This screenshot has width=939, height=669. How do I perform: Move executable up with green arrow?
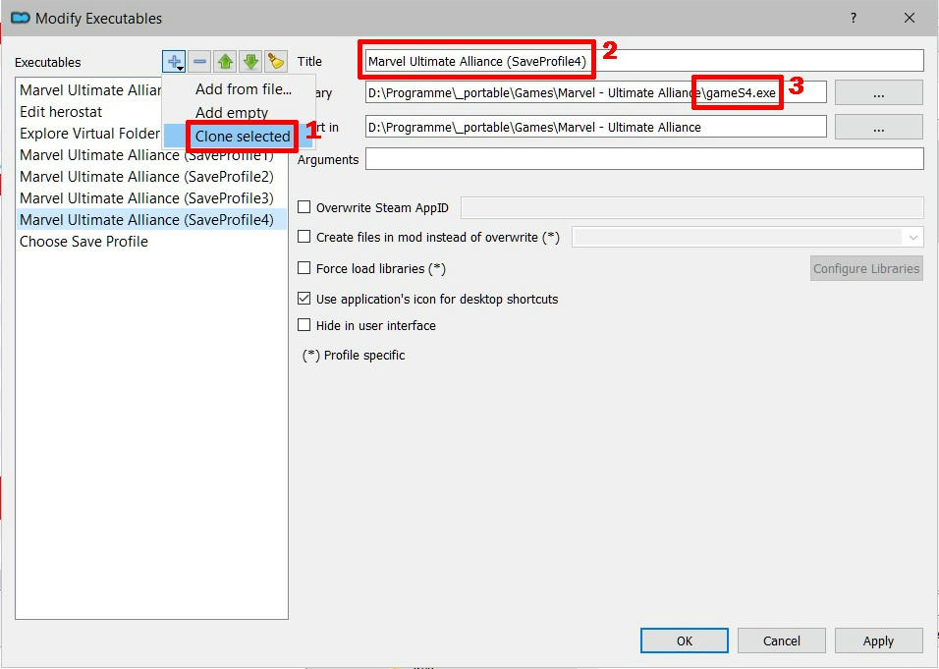[225, 62]
